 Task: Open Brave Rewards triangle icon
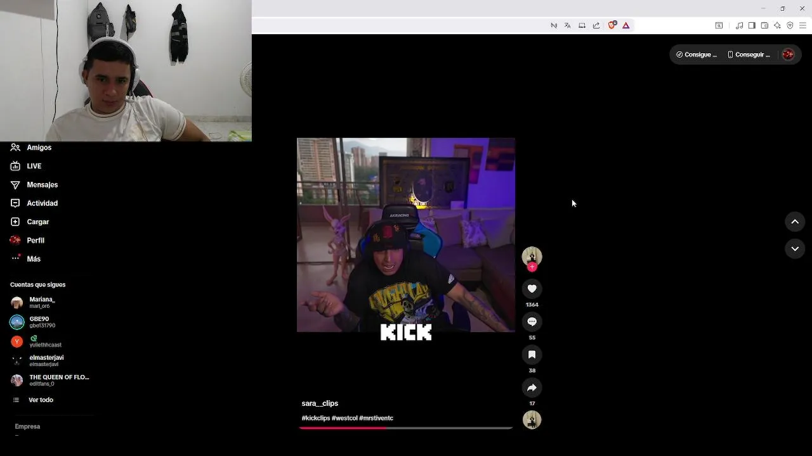[x=625, y=25]
